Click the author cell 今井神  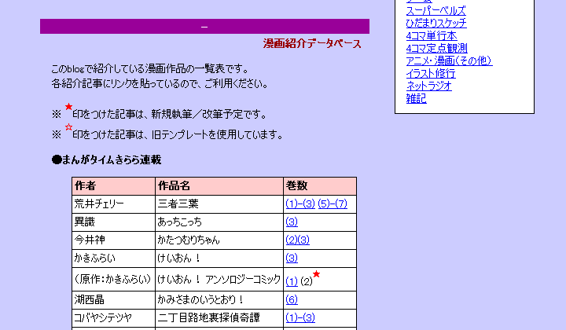[113, 240]
